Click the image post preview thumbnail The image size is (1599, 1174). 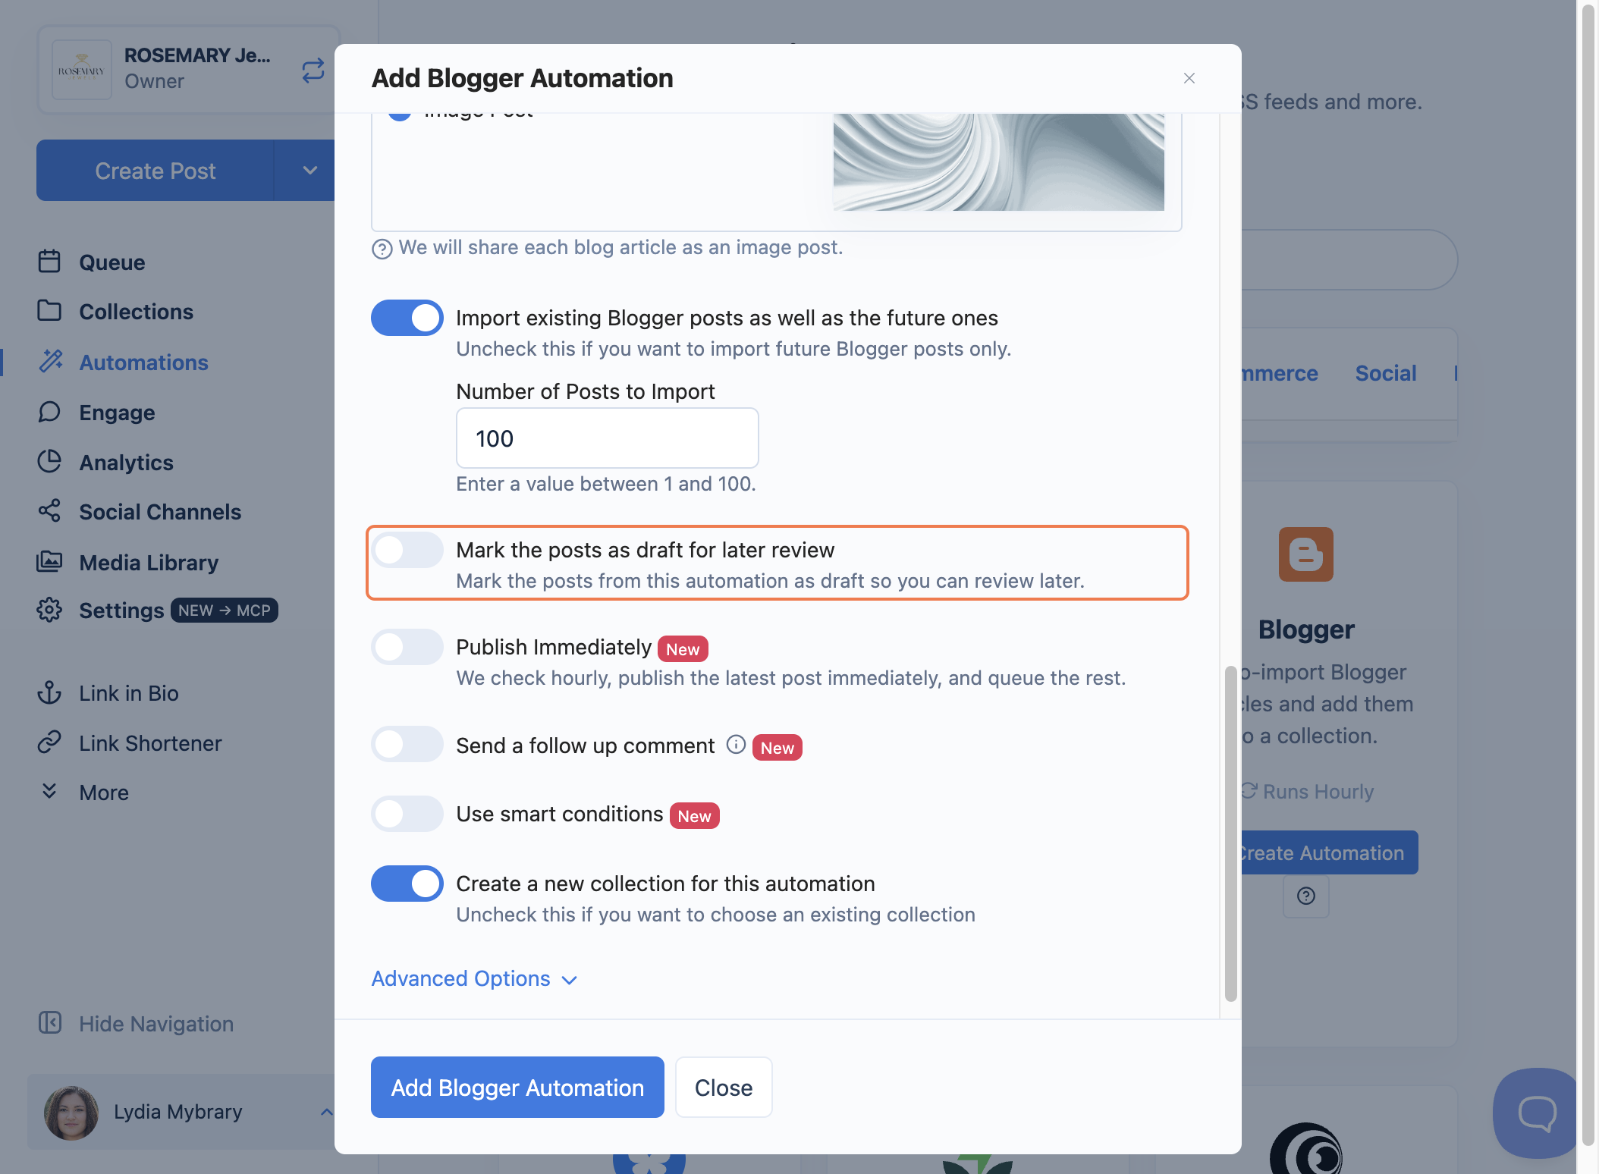point(998,162)
